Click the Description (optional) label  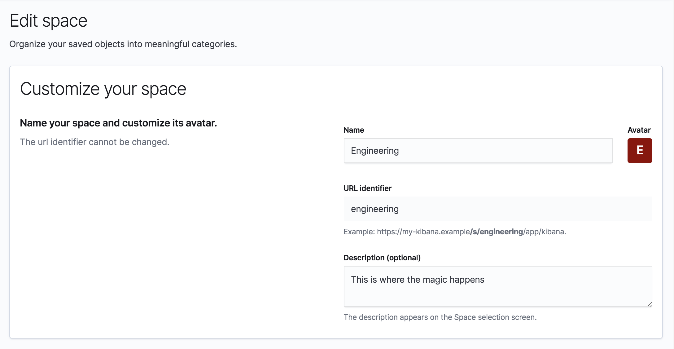(382, 258)
